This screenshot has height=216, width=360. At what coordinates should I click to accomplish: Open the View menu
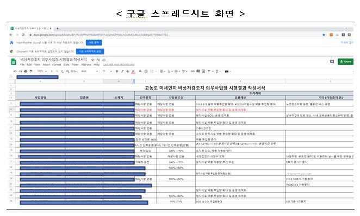click(37, 65)
